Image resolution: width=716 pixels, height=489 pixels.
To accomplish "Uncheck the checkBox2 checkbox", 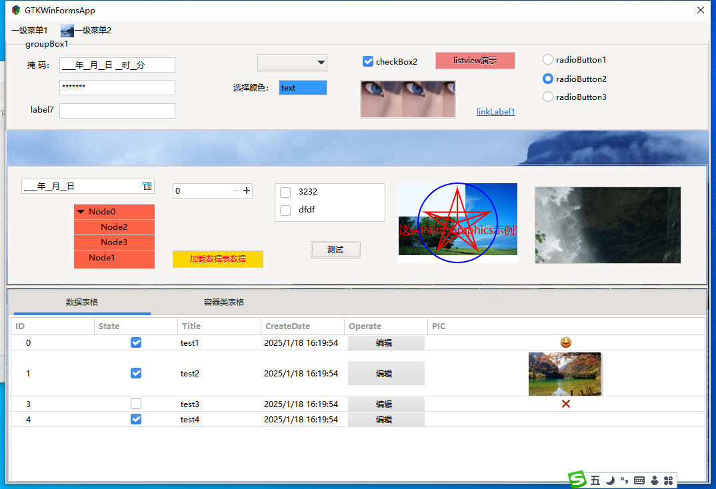I will click(x=368, y=62).
